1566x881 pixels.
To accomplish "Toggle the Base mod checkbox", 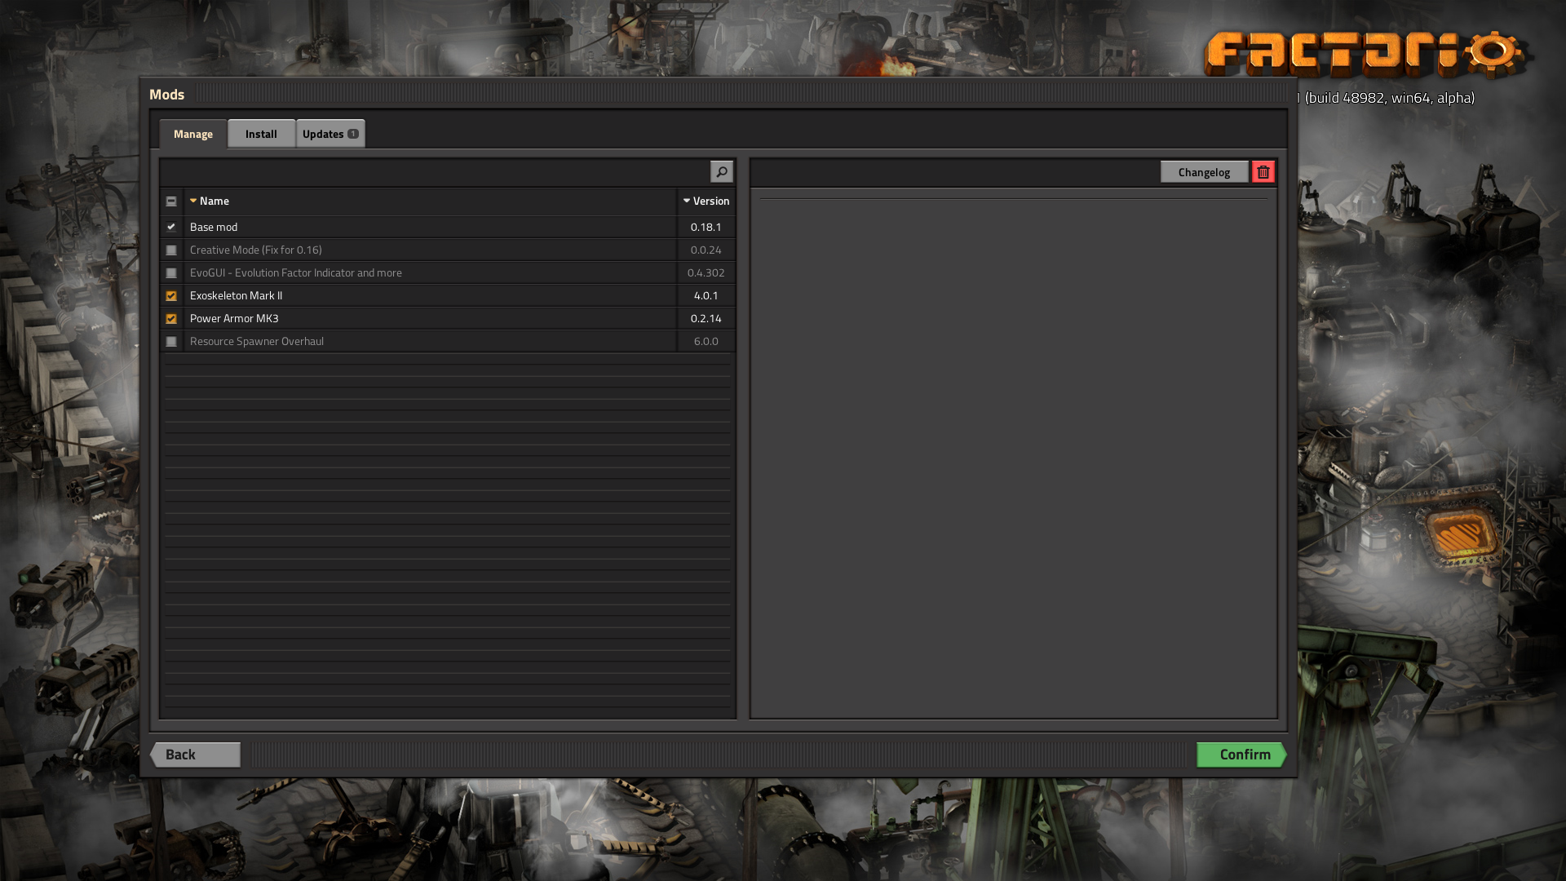I will [x=171, y=227].
